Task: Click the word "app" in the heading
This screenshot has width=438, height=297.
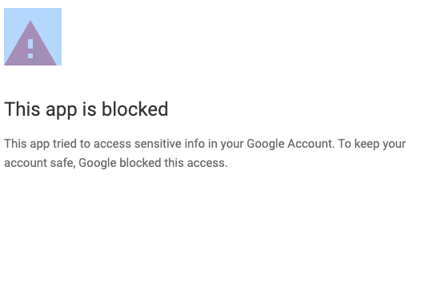Action: click(x=62, y=110)
